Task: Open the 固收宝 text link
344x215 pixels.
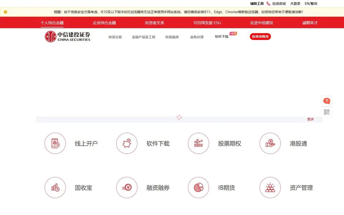Action: pos(83,188)
